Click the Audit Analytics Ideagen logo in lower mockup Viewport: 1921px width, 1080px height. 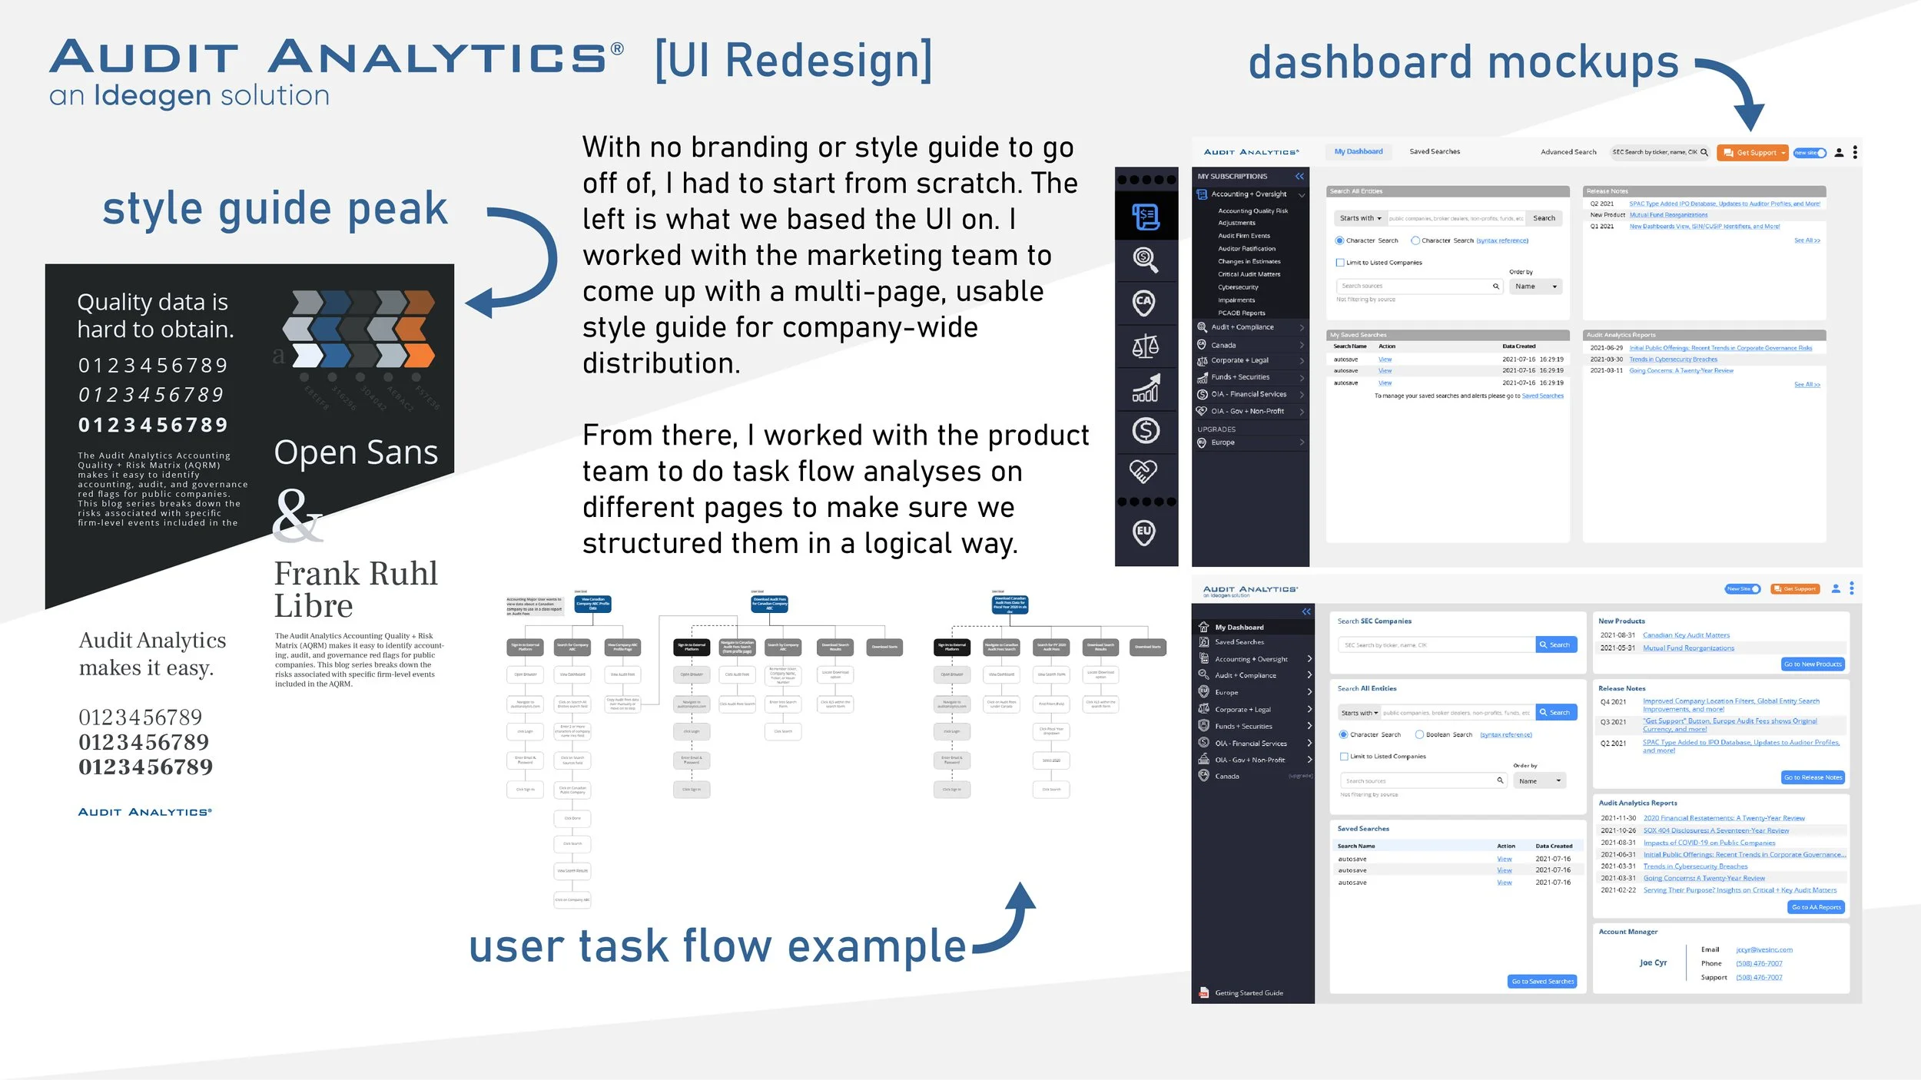click(x=1251, y=591)
